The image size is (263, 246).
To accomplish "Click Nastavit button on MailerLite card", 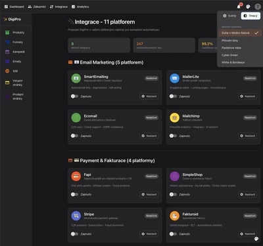I will click(x=248, y=96).
